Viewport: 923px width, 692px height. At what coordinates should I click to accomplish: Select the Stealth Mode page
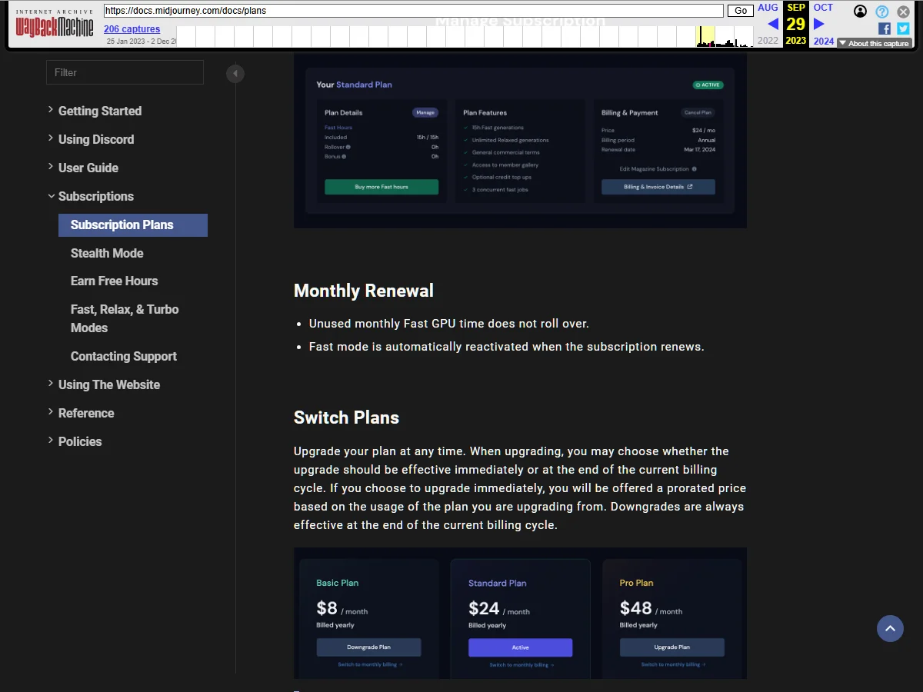pyautogui.click(x=107, y=253)
